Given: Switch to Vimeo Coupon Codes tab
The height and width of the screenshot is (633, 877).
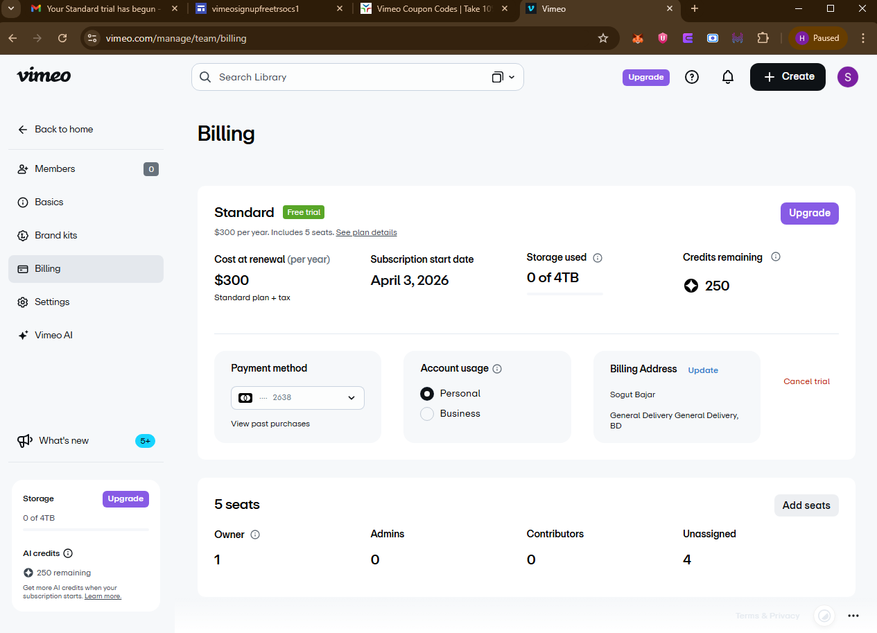Looking at the screenshot, I should [434, 10].
